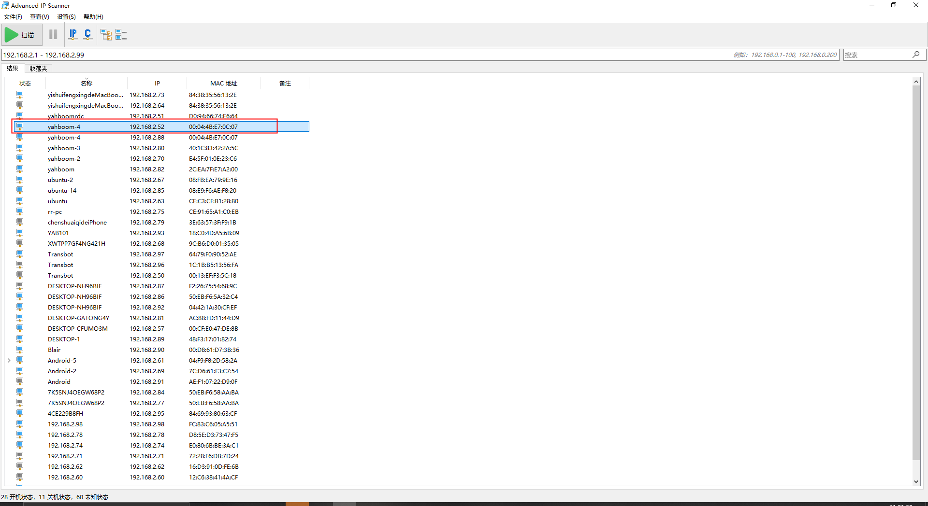Click the pause scan icon

point(53,35)
